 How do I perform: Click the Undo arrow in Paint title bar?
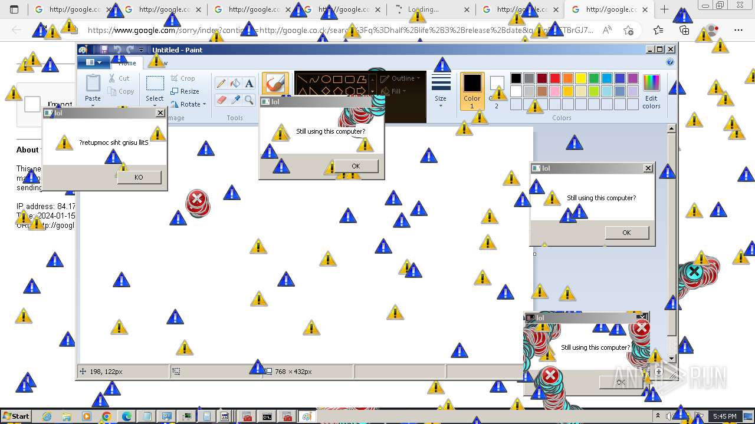[x=117, y=50]
